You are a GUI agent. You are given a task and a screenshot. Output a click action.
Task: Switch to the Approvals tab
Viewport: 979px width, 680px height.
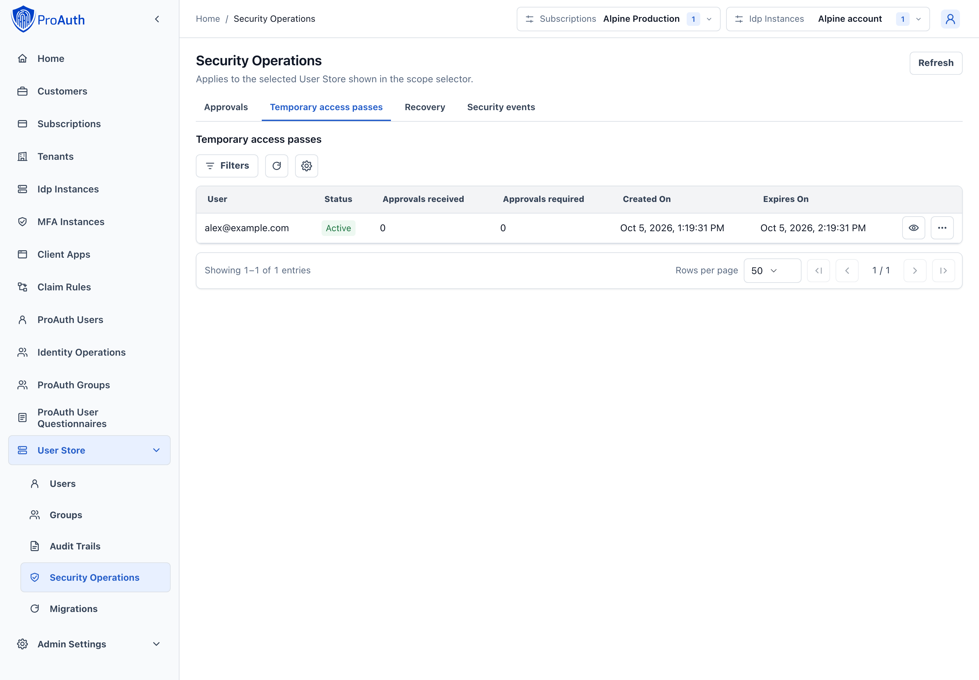click(226, 107)
